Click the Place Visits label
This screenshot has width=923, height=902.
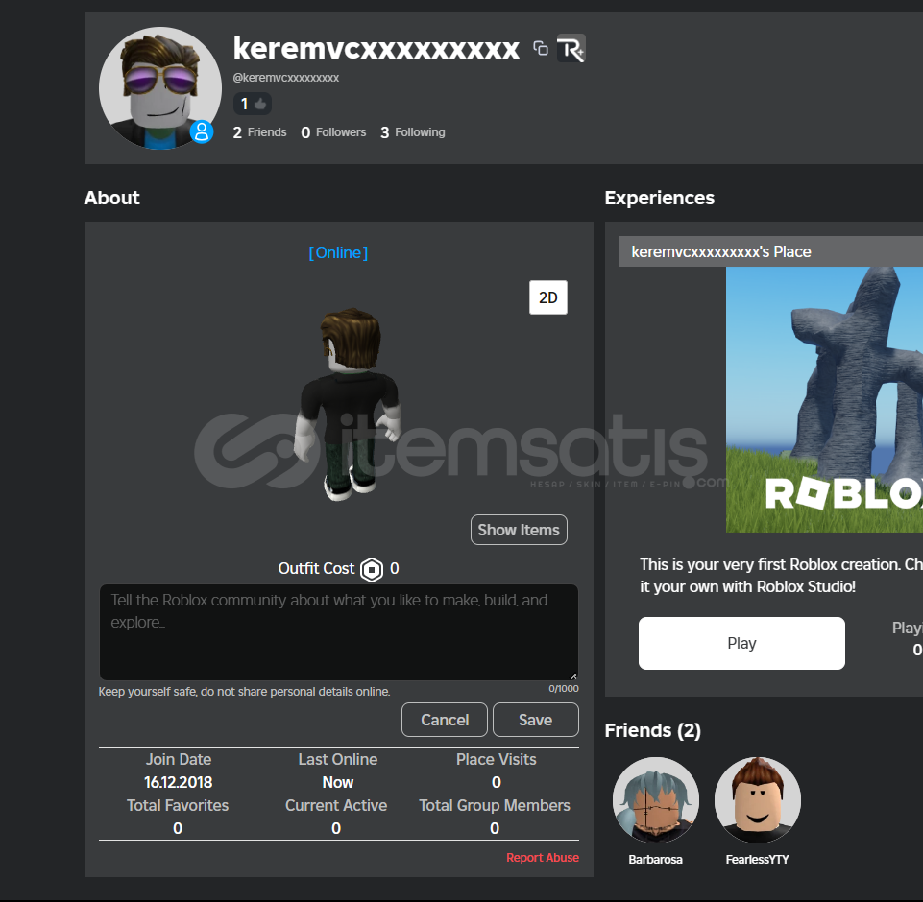[497, 760]
